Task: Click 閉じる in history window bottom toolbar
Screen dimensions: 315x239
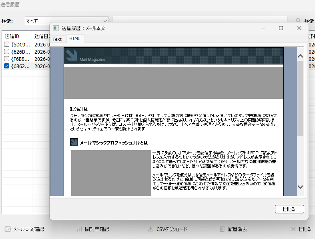Action: click(x=301, y=229)
